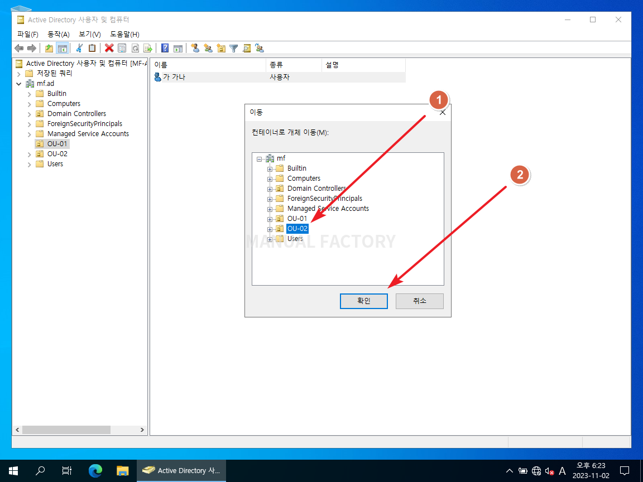The image size is (643, 482).
Task: Click the Cut scissors icon
Action: point(80,49)
